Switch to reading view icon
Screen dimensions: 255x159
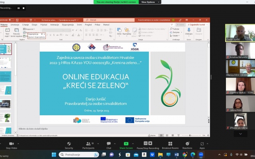pos(173,135)
